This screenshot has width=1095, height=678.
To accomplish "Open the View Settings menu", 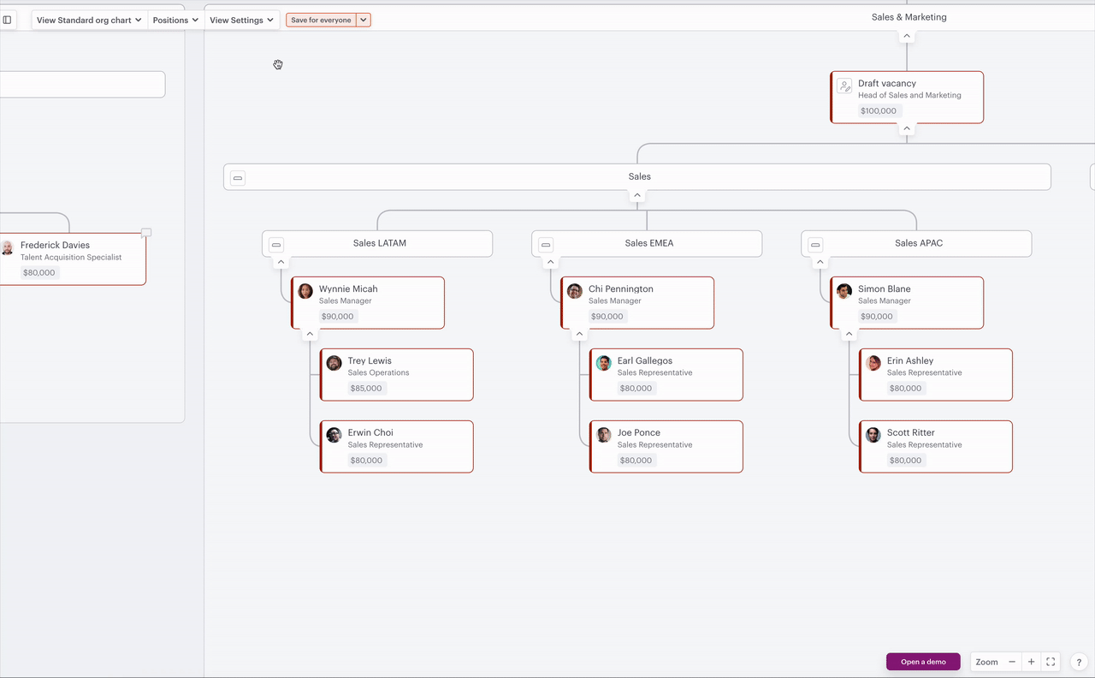I will coord(242,19).
